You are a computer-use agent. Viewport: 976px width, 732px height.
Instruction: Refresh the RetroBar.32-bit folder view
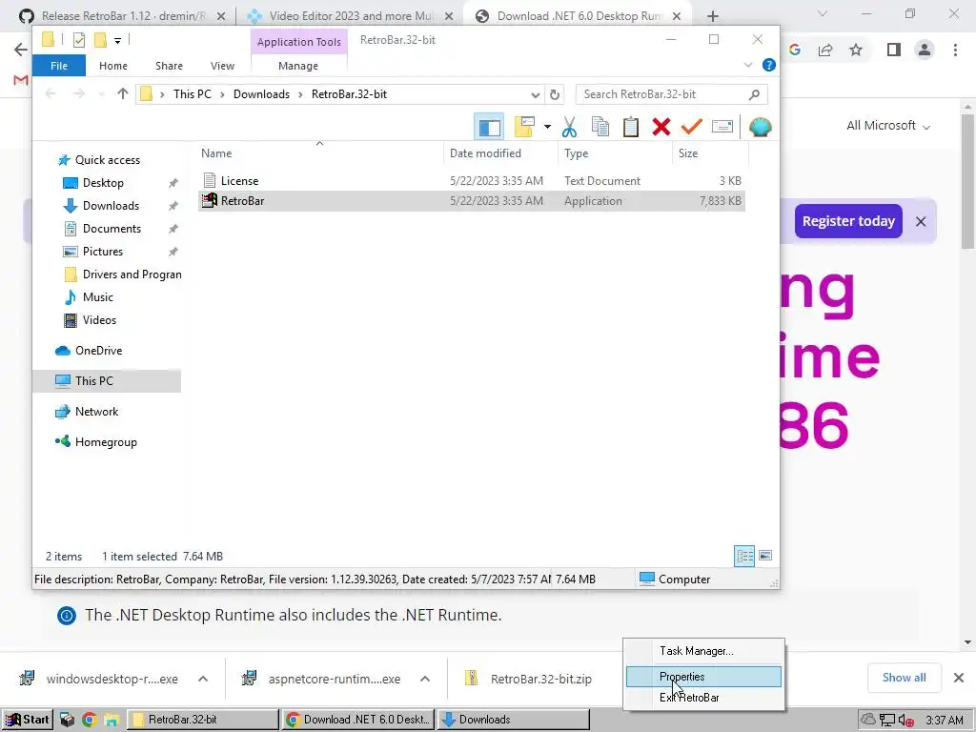tap(554, 94)
